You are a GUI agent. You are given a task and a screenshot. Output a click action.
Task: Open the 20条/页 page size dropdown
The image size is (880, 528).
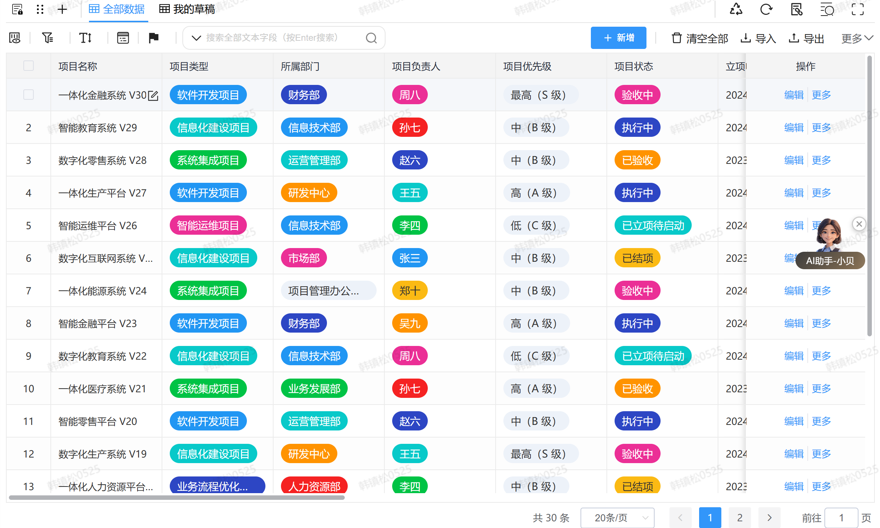coord(618,518)
